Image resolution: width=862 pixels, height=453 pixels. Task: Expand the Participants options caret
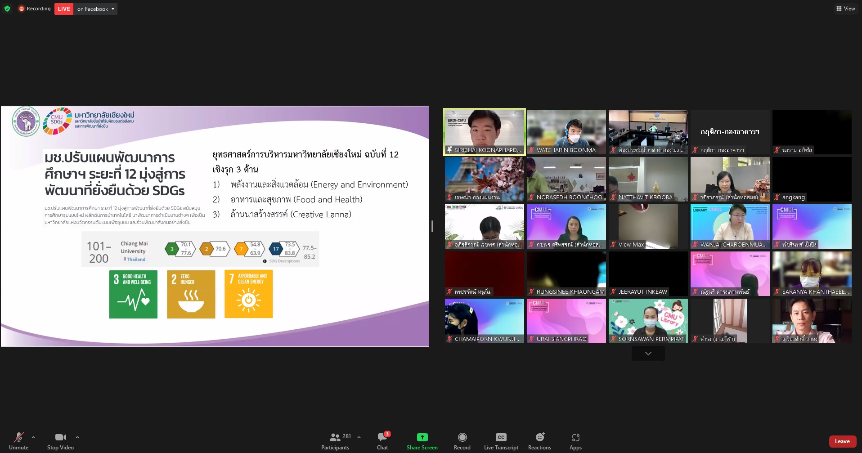click(x=359, y=437)
